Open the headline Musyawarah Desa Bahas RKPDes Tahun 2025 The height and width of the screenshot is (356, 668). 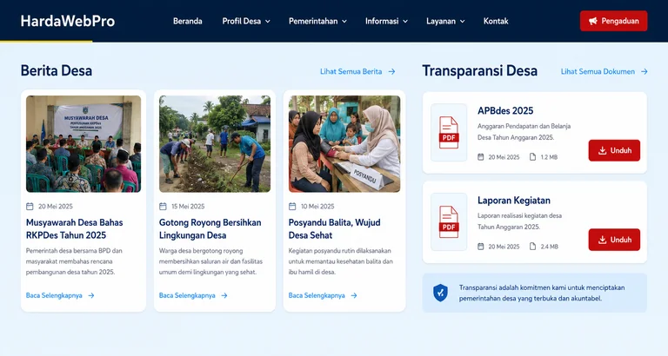click(x=75, y=229)
